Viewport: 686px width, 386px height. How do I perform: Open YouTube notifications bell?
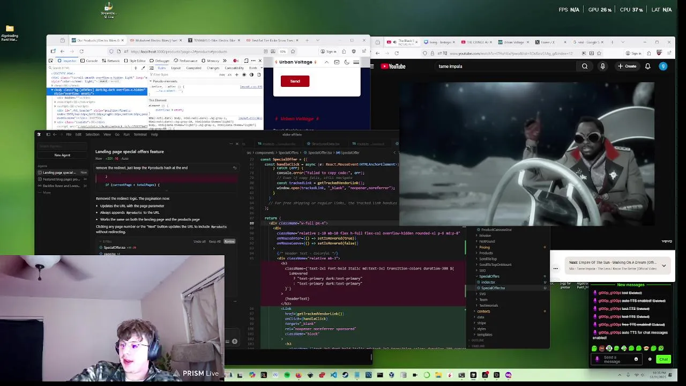[648, 66]
